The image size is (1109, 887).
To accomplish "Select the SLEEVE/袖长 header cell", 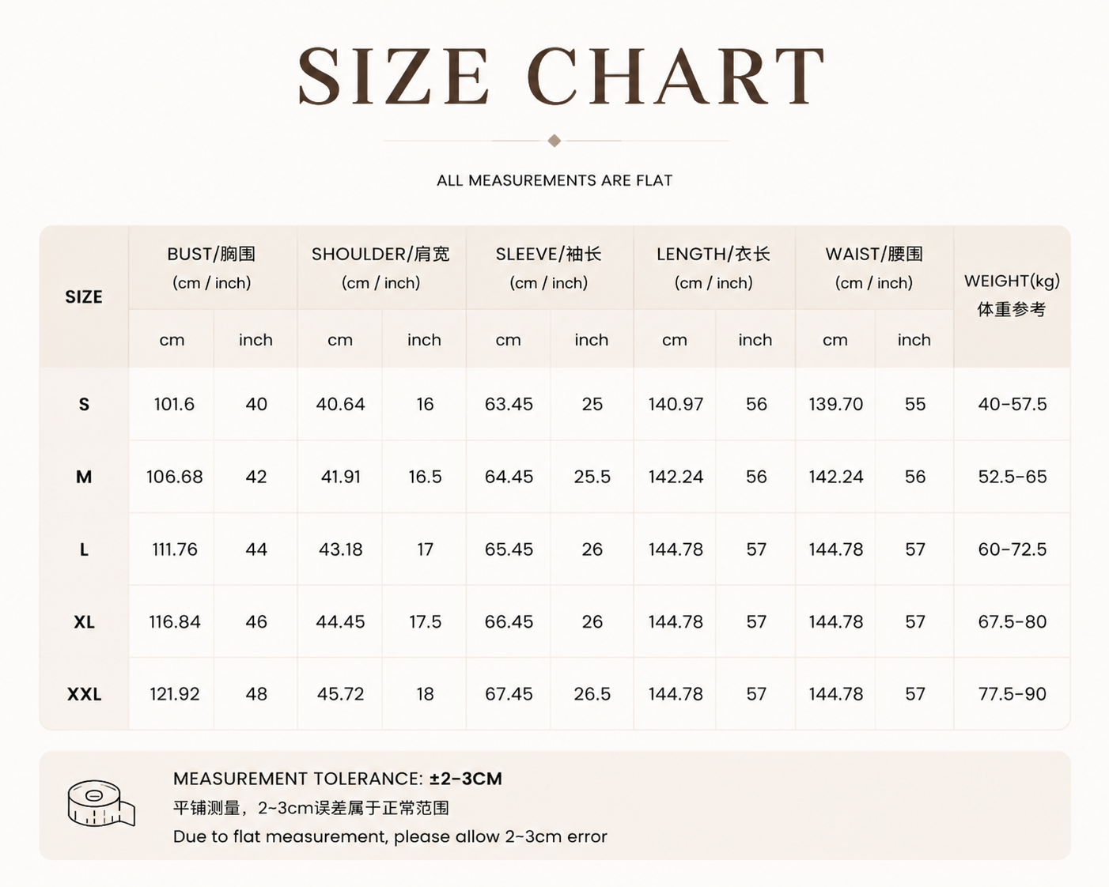I will tap(549, 268).
